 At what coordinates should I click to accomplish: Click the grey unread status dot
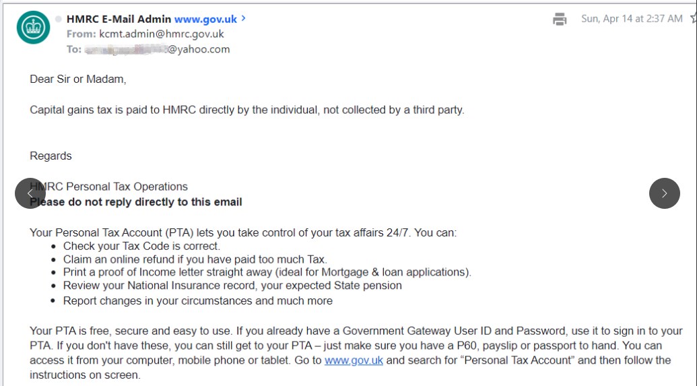pos(59,19)
